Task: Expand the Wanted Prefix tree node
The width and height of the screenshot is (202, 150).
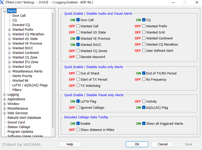Action: click(x=9, y=30)
